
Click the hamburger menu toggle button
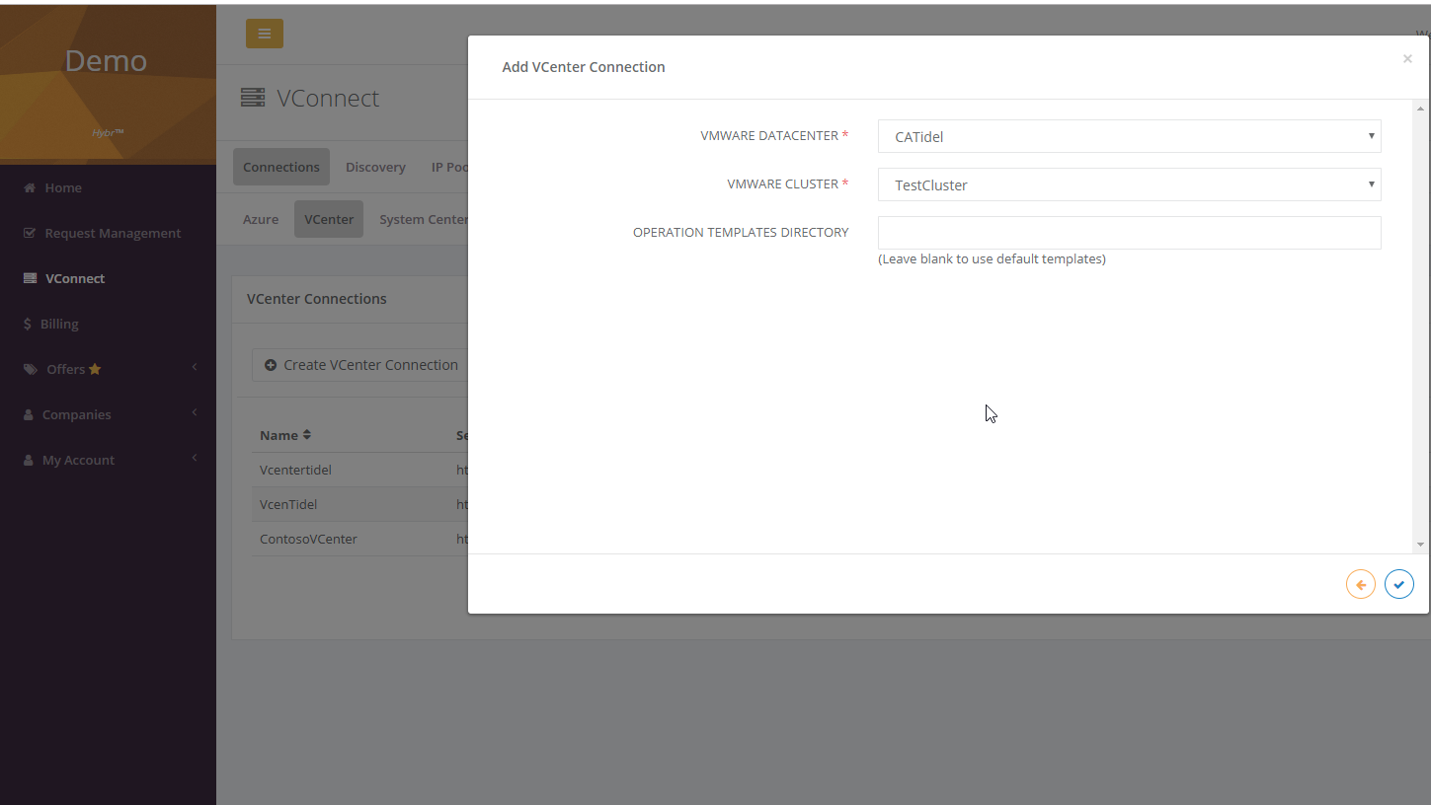coord(264,34)
